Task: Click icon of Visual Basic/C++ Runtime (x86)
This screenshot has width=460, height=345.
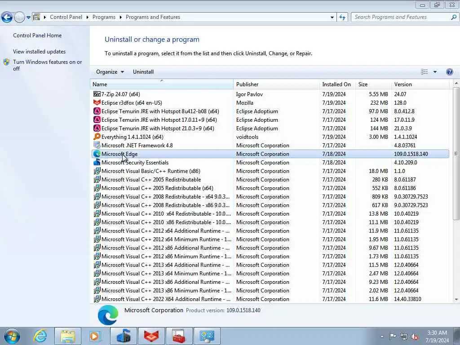Action: coord(97,171)
